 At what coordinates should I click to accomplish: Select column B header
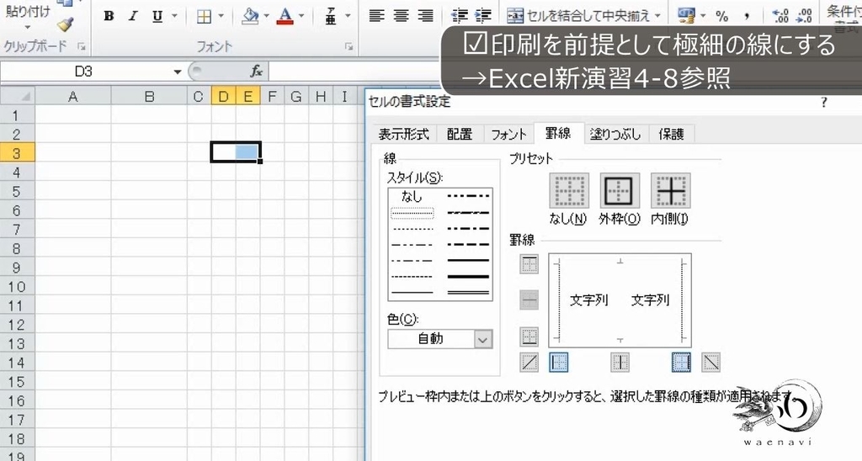coord(149,97)
